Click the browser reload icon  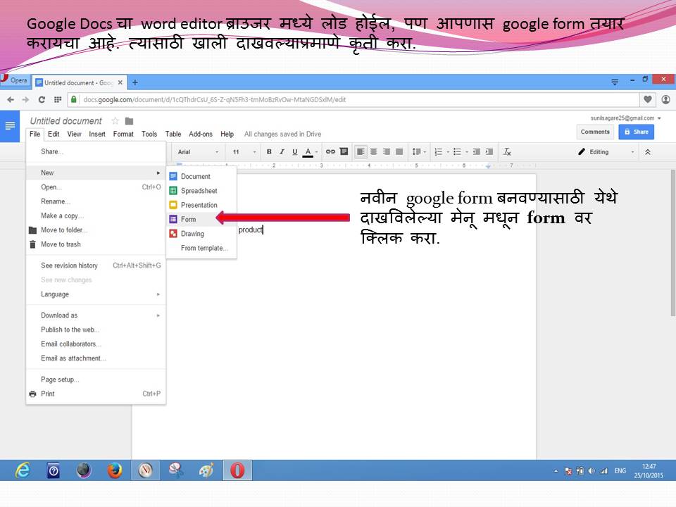pyautogui.click(x=42, y=99)
